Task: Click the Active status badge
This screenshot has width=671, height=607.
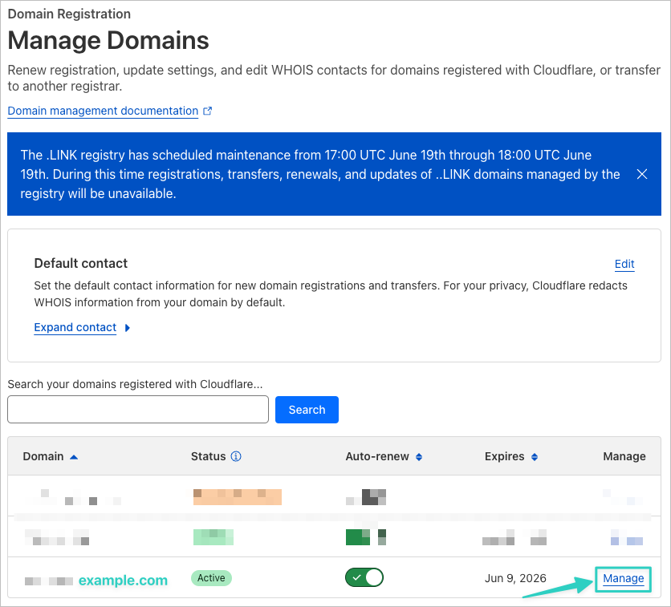Action: click(x=211, y=578)
